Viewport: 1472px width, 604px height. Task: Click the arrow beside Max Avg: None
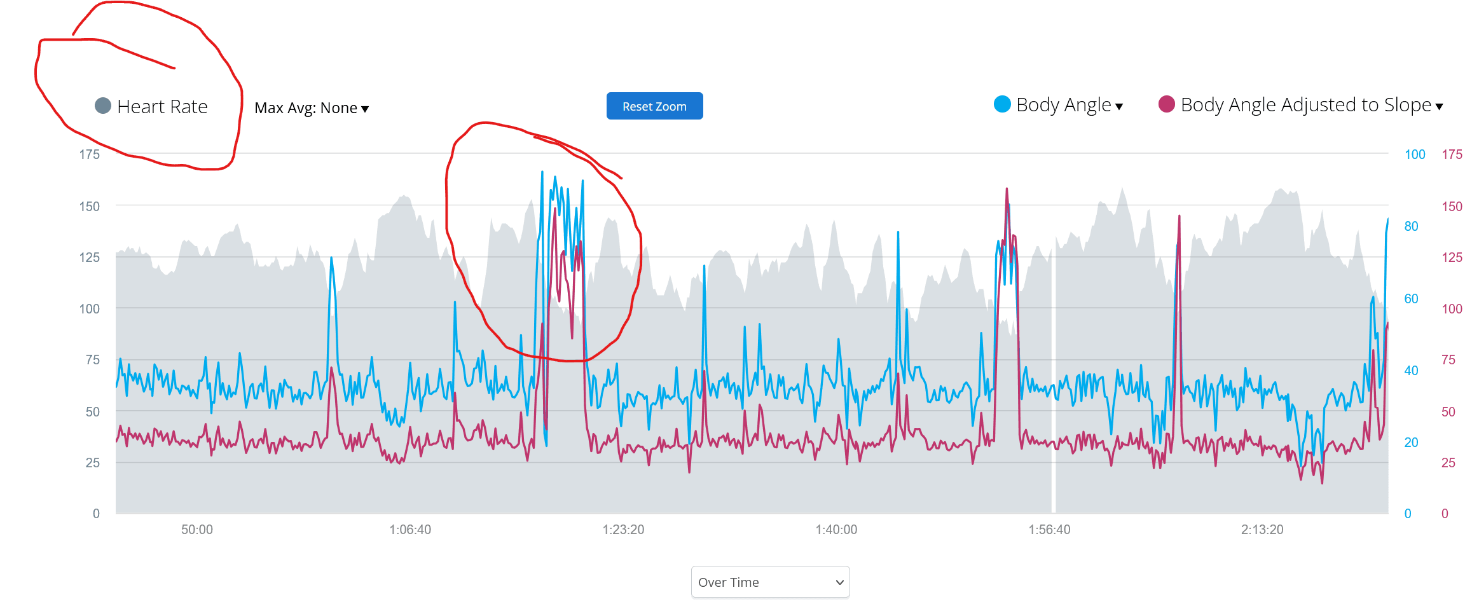click(365, 109)
